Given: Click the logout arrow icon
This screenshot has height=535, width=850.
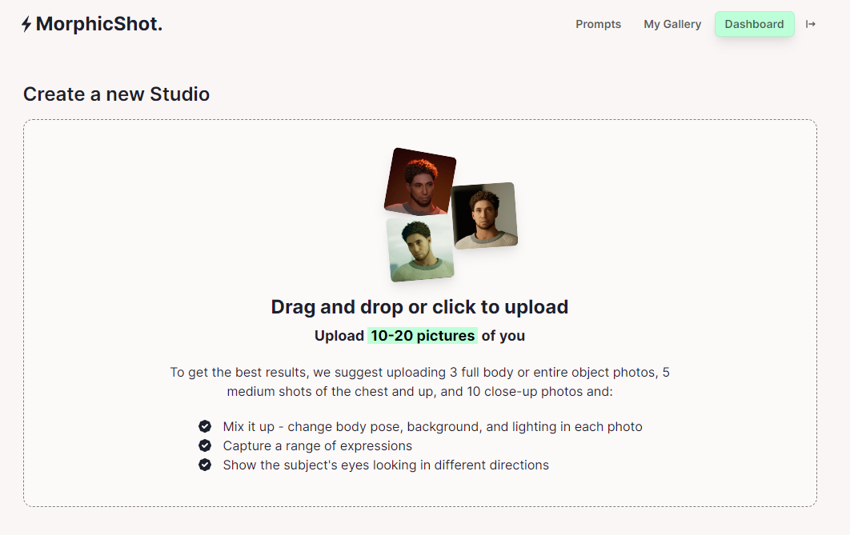Looking at the screenshot, I should (x=811, y=24).
